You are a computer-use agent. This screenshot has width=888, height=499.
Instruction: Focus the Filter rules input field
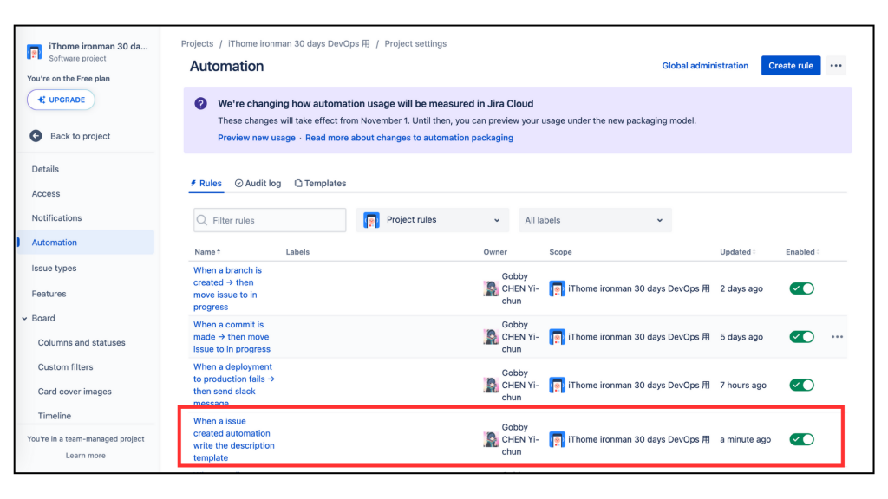270,220
